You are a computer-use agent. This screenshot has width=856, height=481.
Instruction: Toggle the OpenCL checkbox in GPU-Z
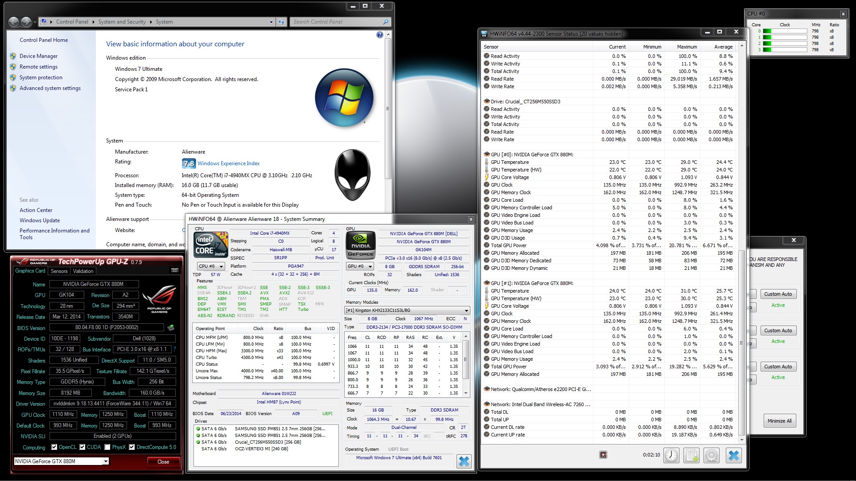tap(54, 447)
